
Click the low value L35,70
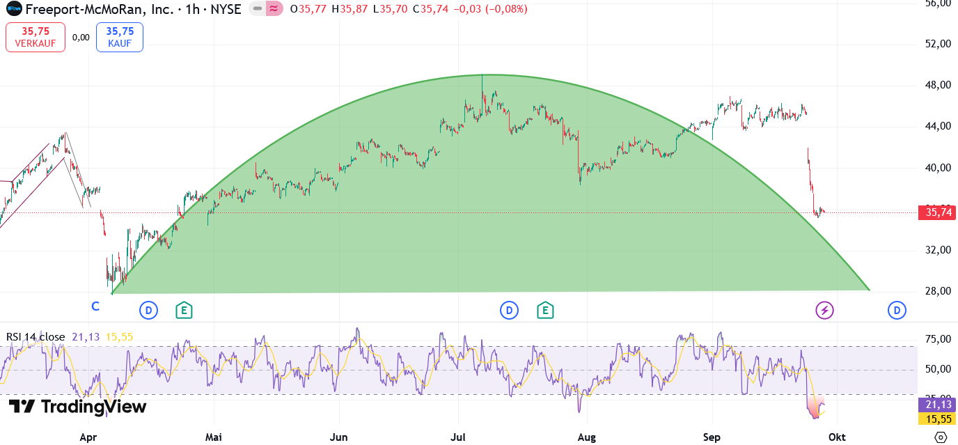pos(391,9)
